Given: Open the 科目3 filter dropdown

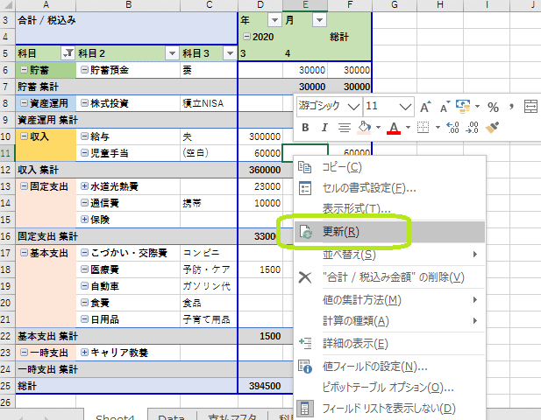Looking at the screenshot, I should point(230,53).
